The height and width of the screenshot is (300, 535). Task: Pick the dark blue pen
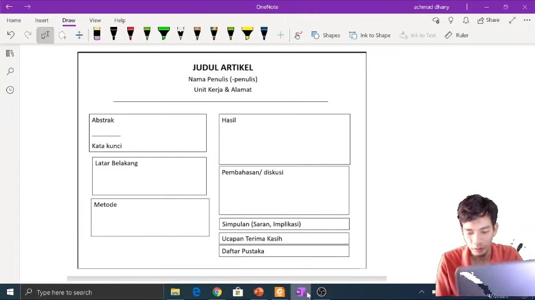tap(264, 34)
